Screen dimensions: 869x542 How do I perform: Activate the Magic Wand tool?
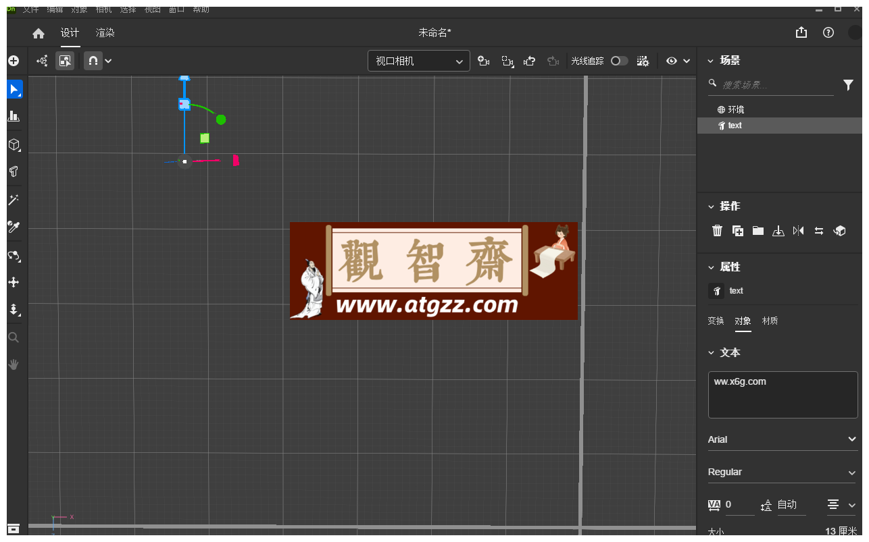(14, 200)
